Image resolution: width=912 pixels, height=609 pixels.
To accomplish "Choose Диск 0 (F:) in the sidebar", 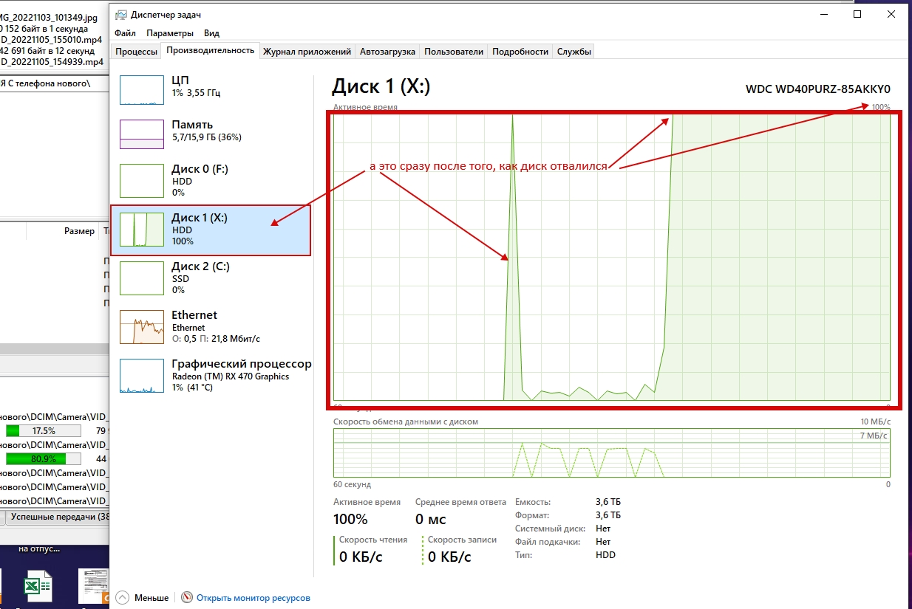I will [x=211, y=180].
